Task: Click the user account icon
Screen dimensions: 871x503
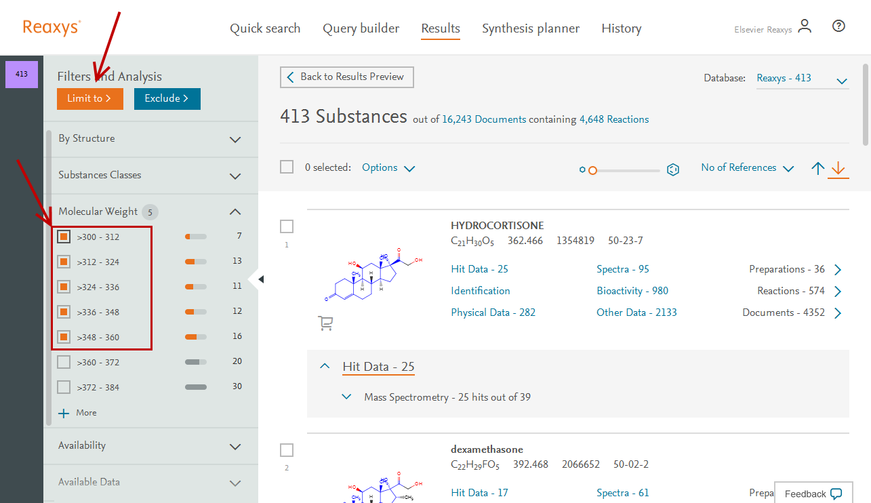Action: tap(805, 26)
